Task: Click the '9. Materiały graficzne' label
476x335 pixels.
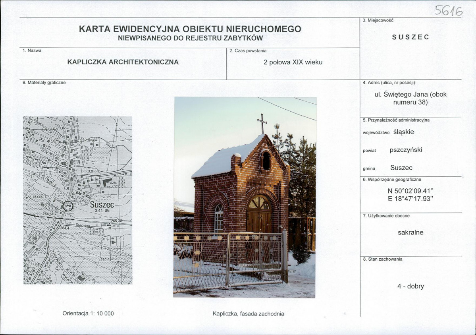Action: (x=44, y=83)
